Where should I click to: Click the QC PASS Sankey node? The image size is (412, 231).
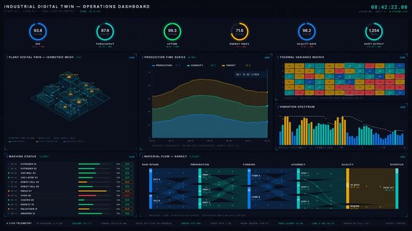click(x=348, y=186)
